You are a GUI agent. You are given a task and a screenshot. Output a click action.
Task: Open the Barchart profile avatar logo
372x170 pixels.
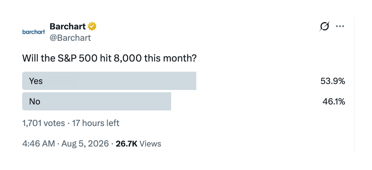pyautogui.click(x=34, y=32)
